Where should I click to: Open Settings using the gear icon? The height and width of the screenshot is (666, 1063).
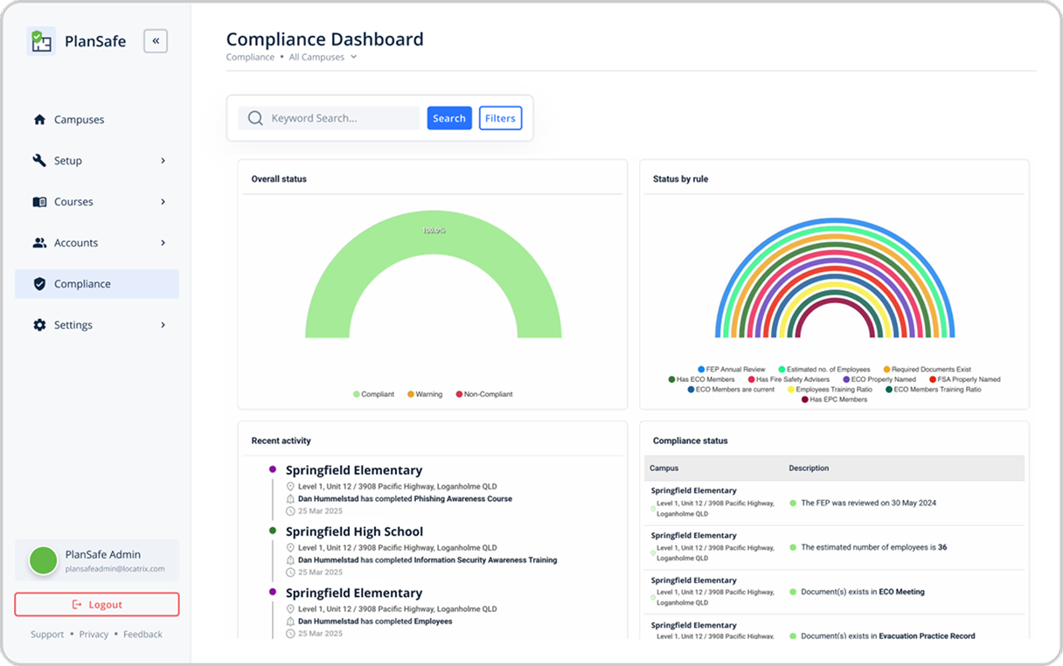[x=38, y=324]
